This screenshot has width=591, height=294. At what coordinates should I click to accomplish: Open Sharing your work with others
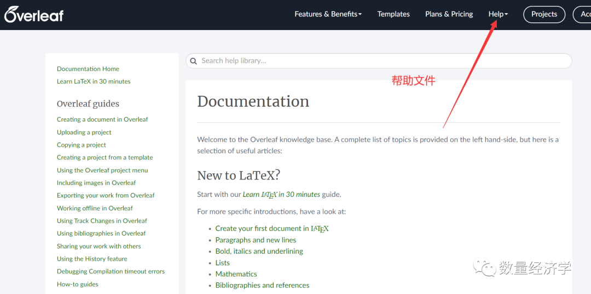[99, 247]
